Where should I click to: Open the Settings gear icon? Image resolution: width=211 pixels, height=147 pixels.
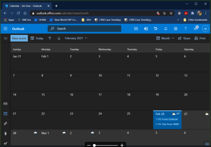175,29
